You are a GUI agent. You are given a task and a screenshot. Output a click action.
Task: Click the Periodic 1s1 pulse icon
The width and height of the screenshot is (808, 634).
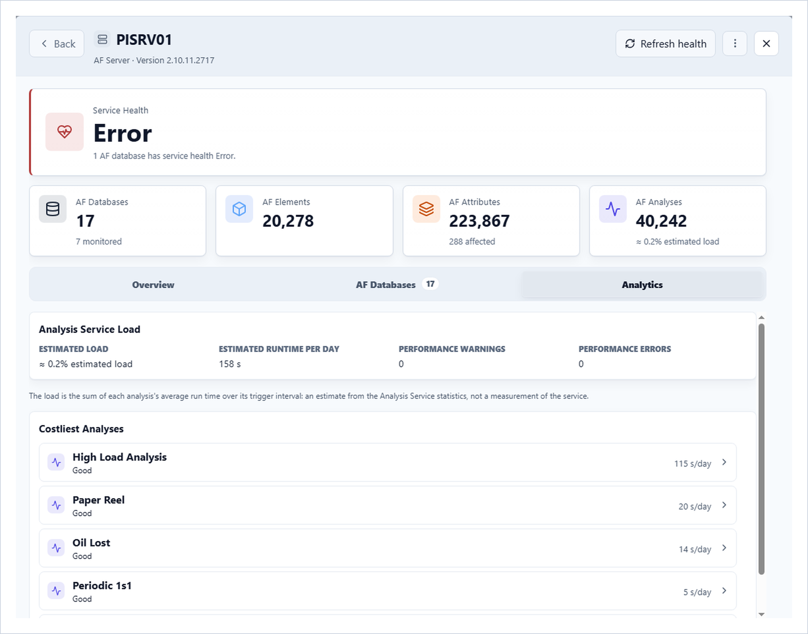(56, 591)
